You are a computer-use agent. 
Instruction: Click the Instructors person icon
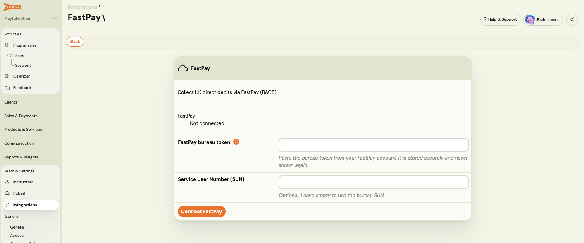tap(7, 182)
